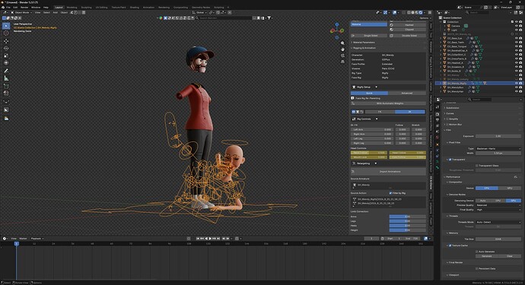Viewport: 525px width, 285px height.
Task: Select the Add Cube tool
Action: [x=6, y=86]
